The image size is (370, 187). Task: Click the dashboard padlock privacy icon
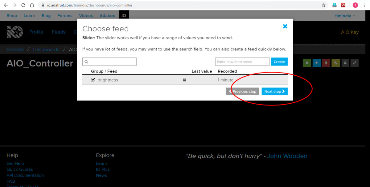point(345,63)
